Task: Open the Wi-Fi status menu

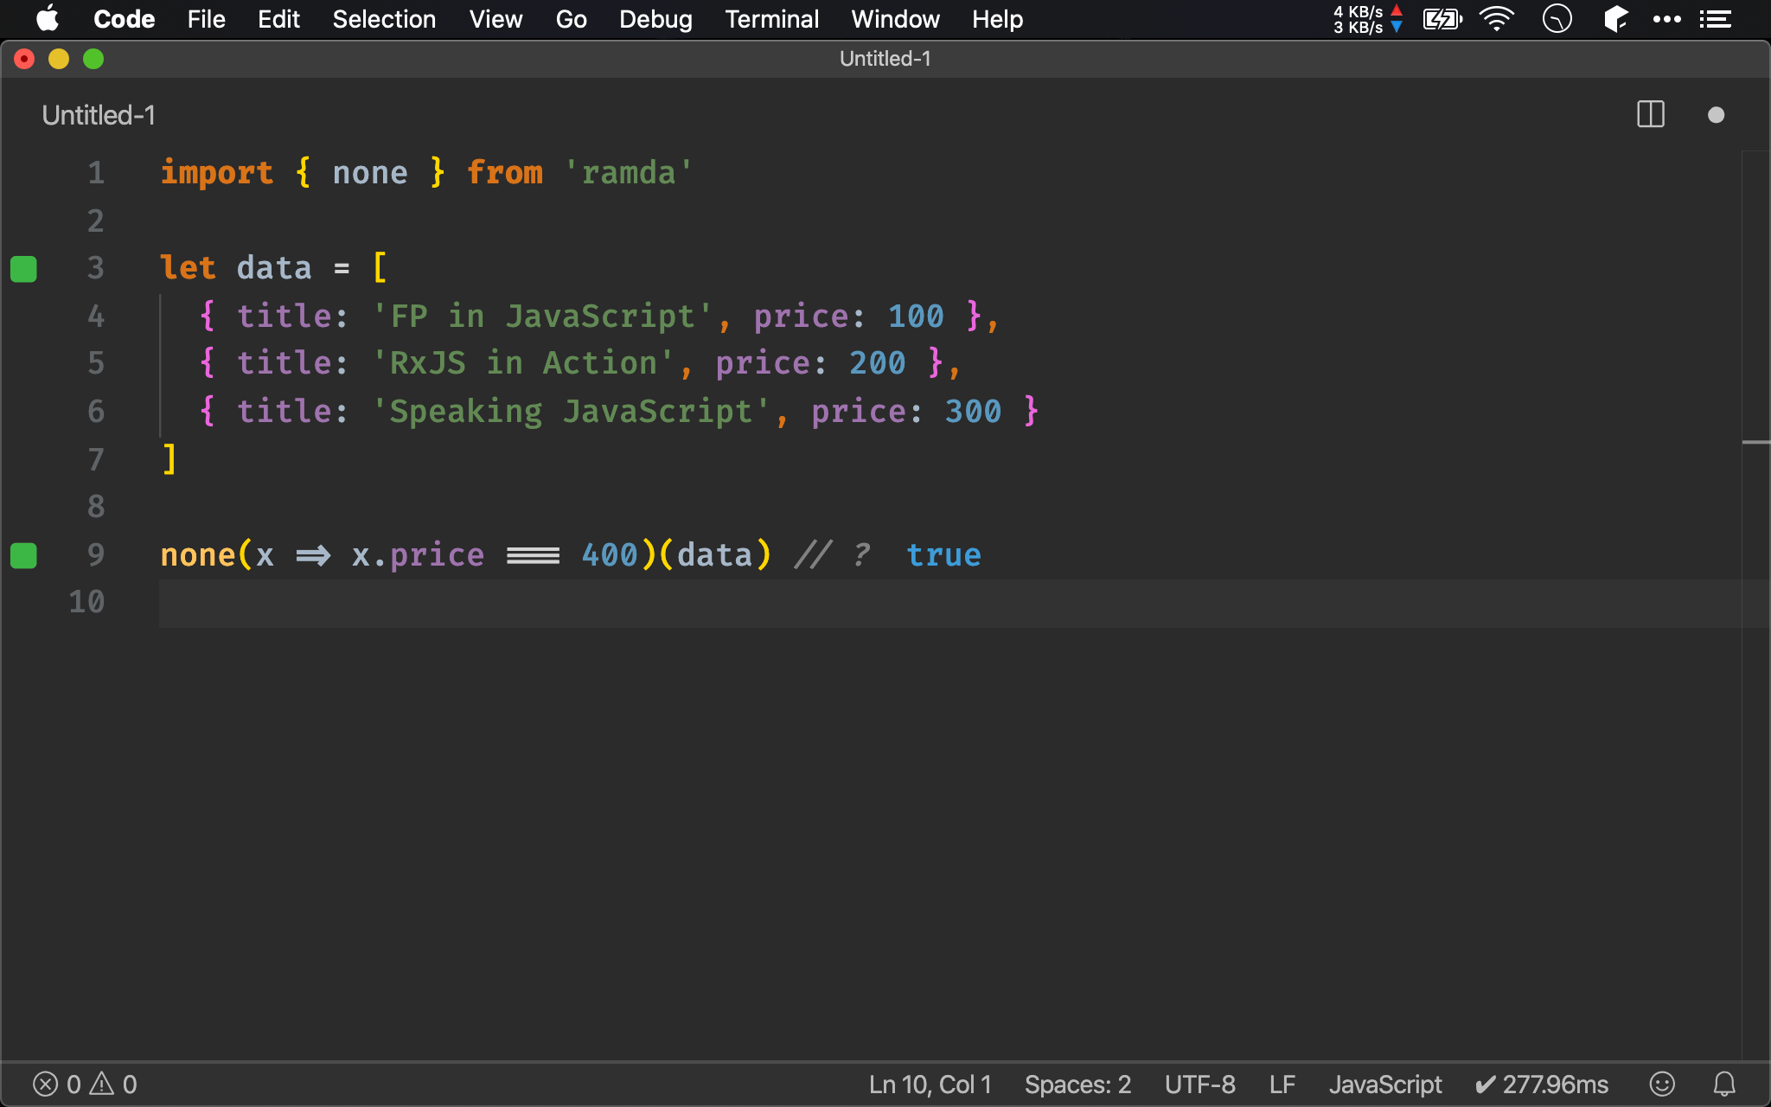Action: [x=1497, y=19]
